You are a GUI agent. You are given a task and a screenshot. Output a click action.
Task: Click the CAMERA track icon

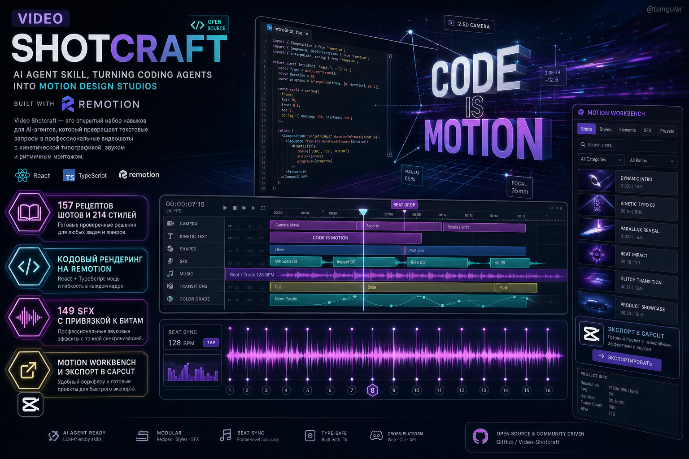(170, 223)
